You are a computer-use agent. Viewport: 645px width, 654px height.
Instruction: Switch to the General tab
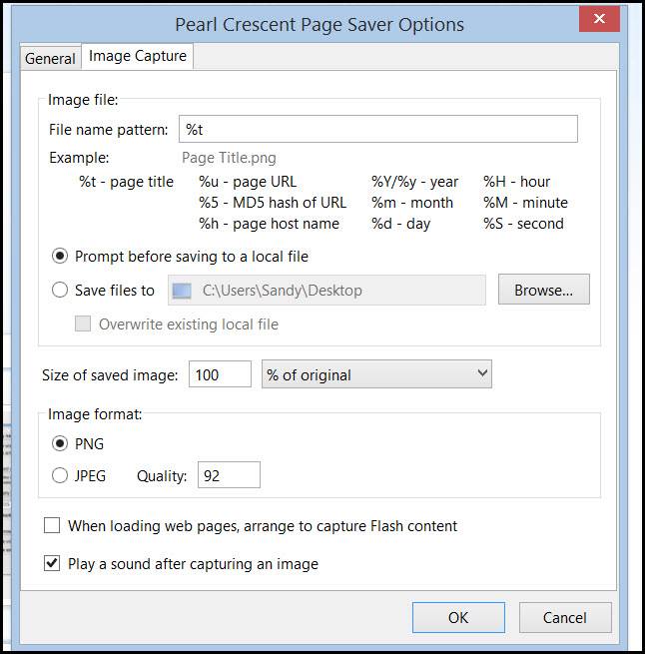50,58
